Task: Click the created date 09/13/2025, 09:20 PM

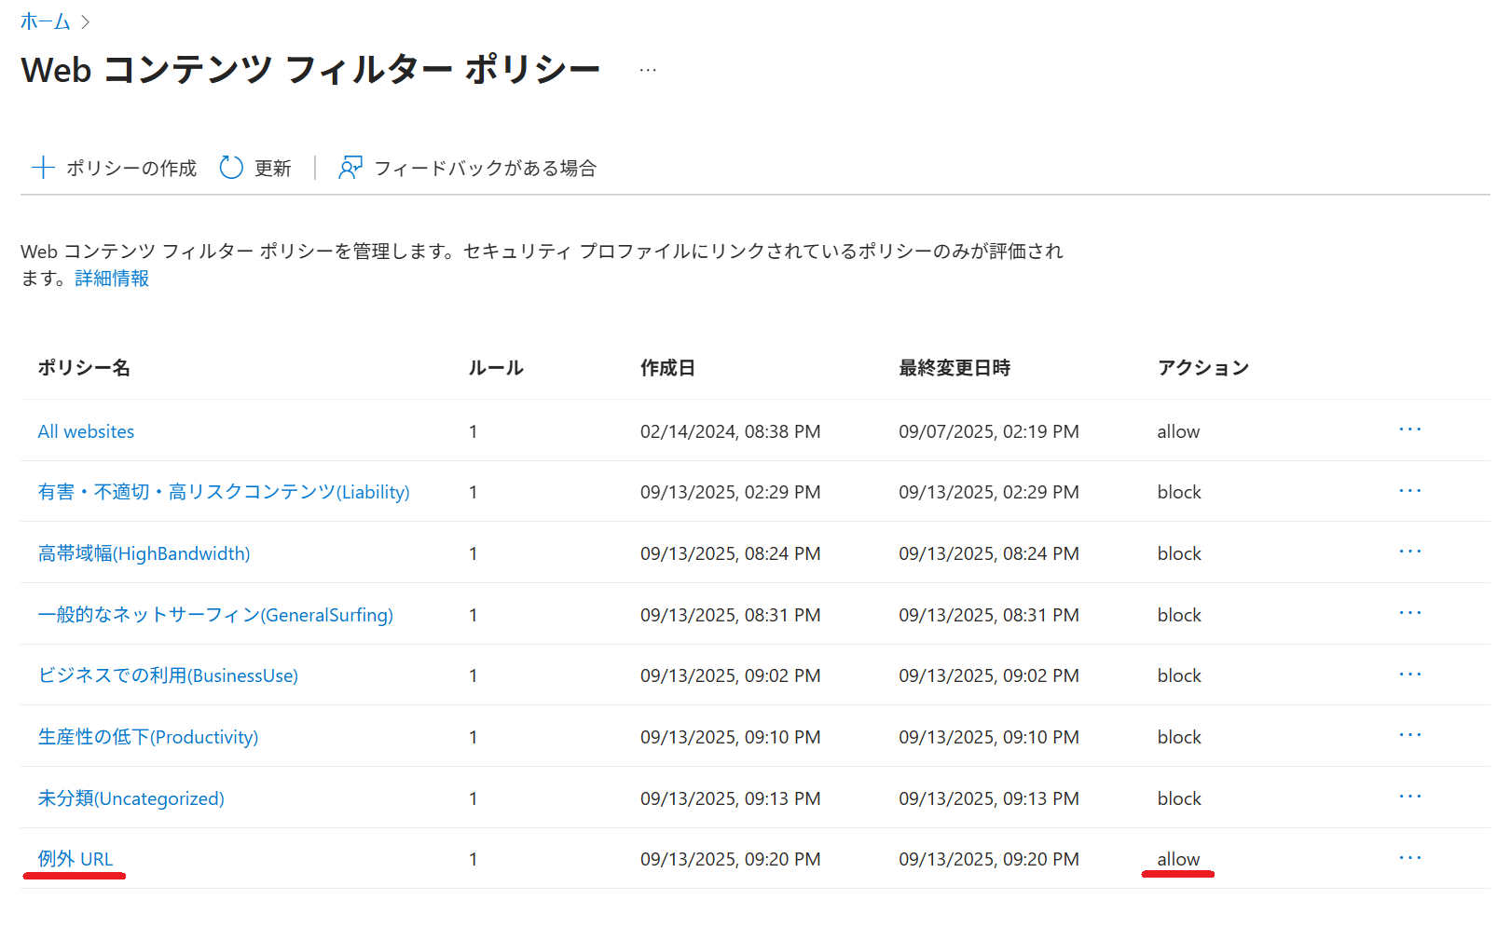Action: point(731,859)
